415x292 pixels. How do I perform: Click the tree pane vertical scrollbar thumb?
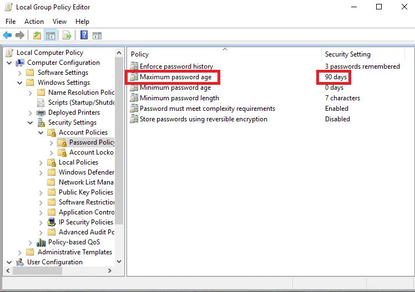coord(119,141)
